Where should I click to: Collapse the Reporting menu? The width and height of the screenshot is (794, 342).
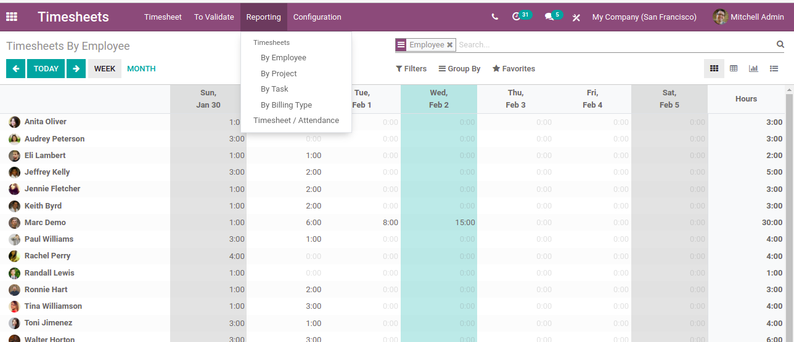263,17
